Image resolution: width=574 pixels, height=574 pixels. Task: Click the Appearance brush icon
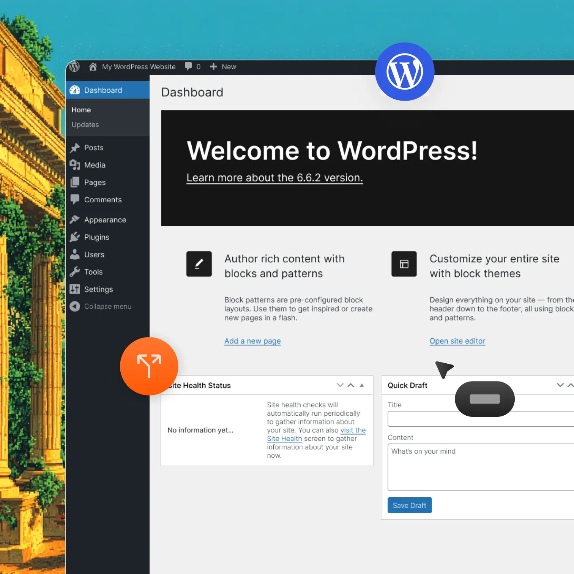tap(75, 219)
